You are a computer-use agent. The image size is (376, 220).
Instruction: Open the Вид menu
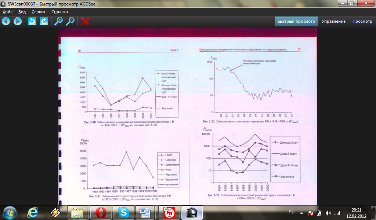pyautogui.click(x=22, y=12)
